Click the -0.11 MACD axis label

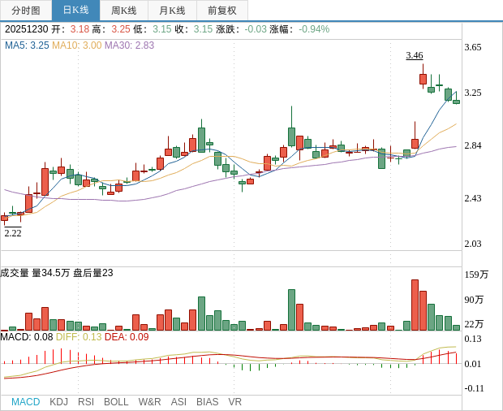pos(474,388)
